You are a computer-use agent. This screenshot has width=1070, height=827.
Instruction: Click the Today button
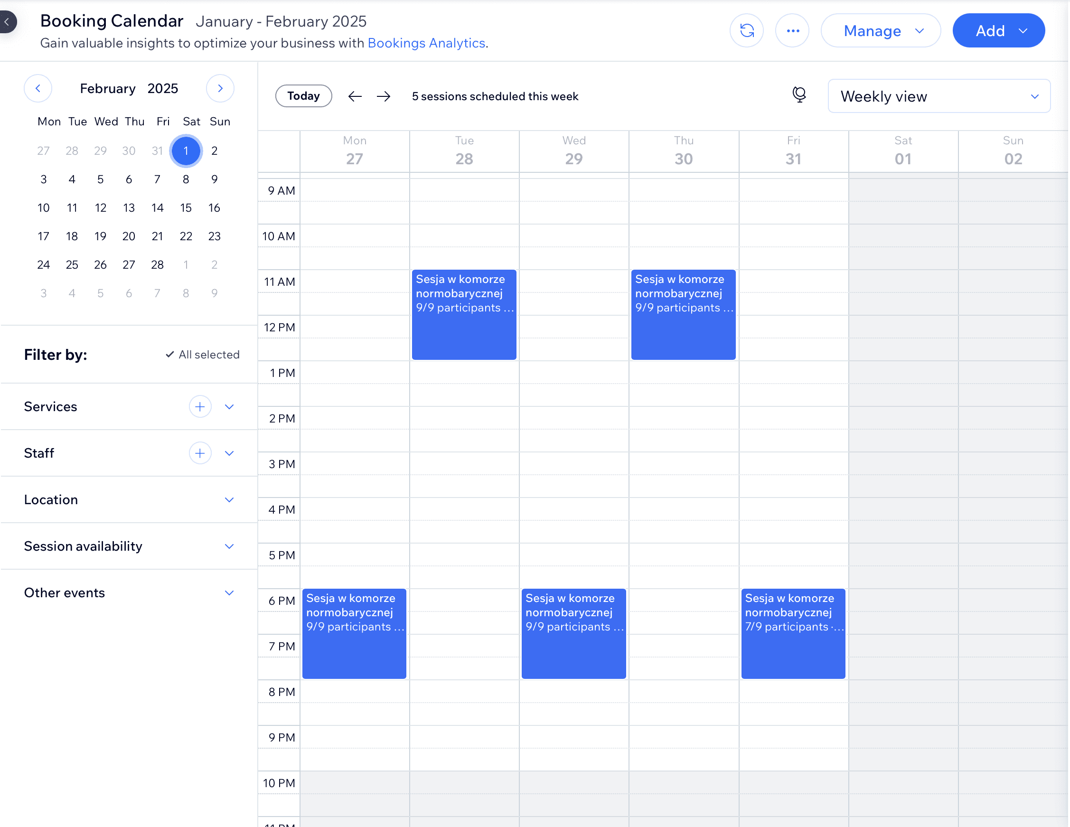click(x=303, y=96)
